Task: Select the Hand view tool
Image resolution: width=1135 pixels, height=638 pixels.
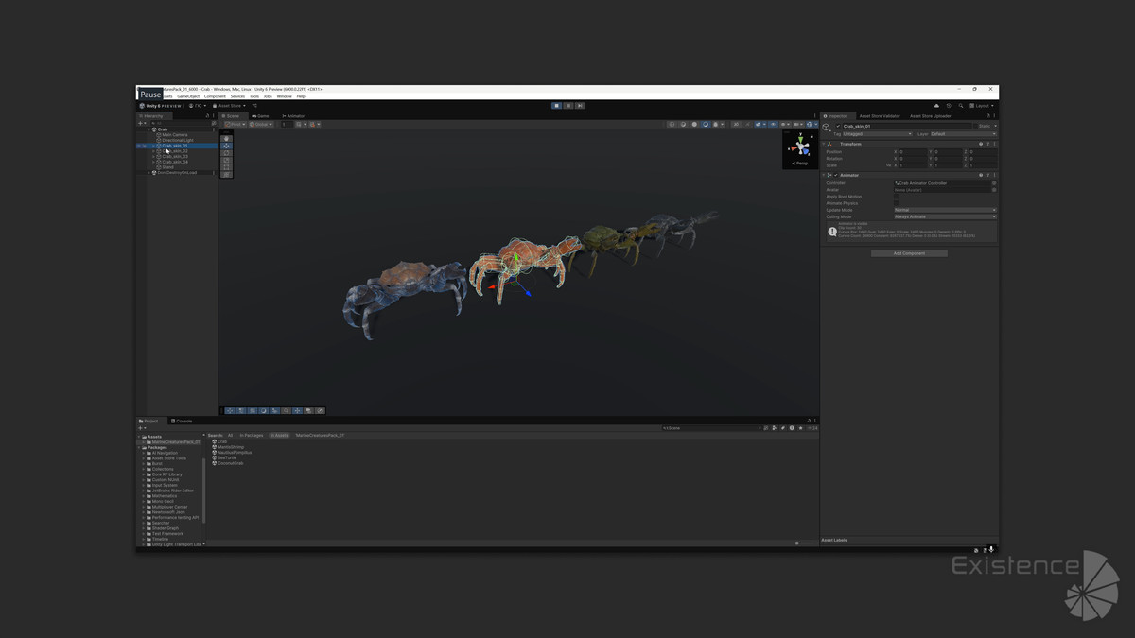Action: [x=226, y=139]
